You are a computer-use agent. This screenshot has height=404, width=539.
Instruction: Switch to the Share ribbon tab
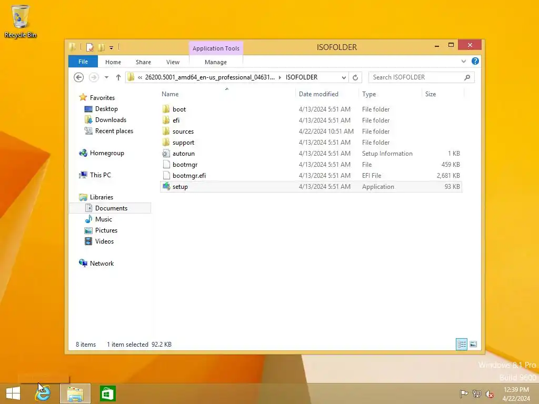coord(143,62)
